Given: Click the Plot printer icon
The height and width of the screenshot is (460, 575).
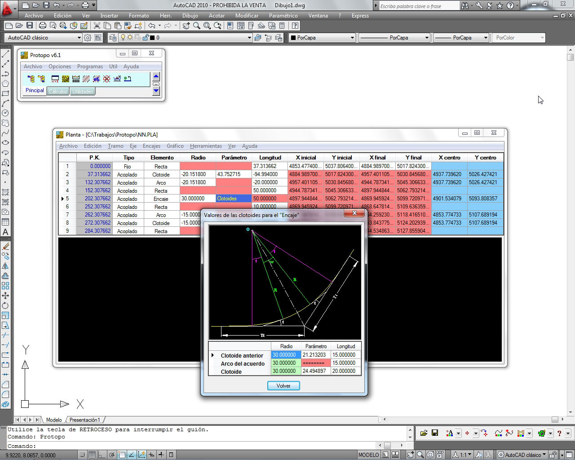Looking at the screenshot, I should [42, 26].
